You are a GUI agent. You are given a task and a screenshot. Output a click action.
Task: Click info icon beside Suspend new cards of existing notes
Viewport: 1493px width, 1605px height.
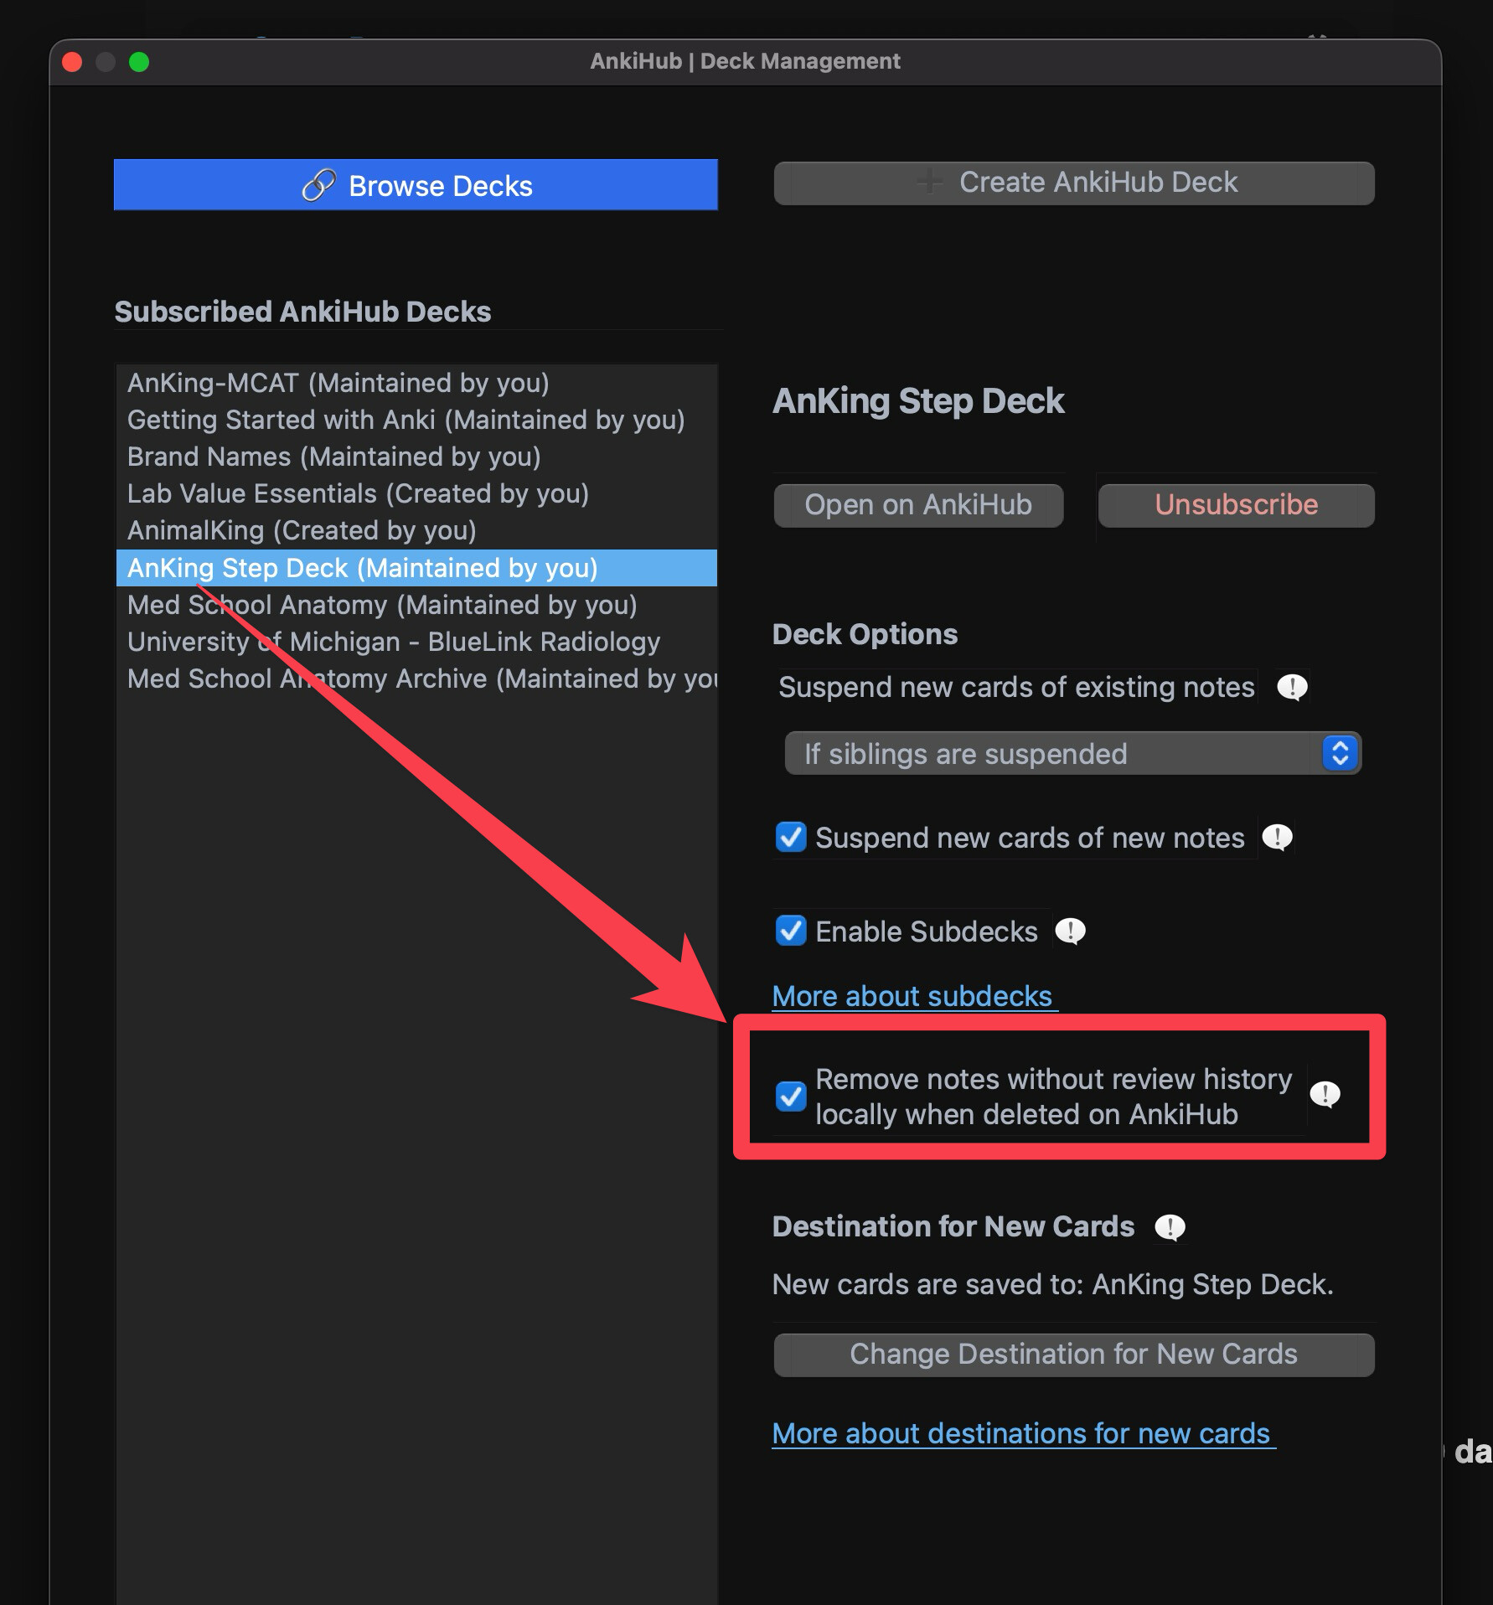1292,688
